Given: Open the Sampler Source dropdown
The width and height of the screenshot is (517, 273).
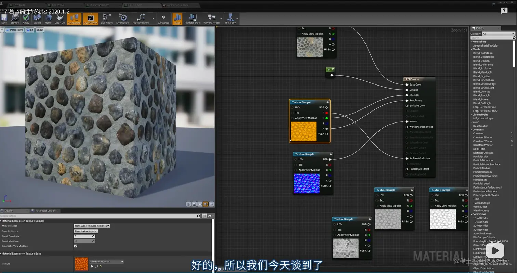Looking at the screenshot, I should pyautogui.click(x=86, y=231).
